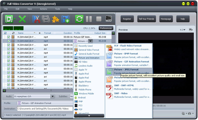Uncheck the first mp4 file row
The height and width of the screenshot is (120, 198).
[x=9, y=37]
